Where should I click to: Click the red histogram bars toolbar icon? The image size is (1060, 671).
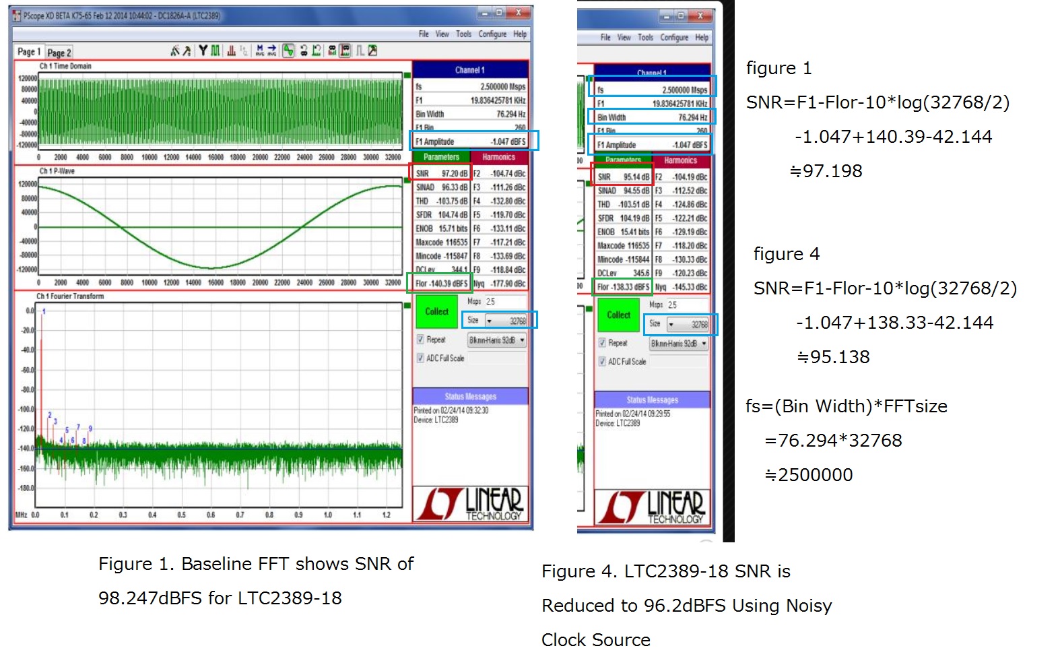[231, 51]
